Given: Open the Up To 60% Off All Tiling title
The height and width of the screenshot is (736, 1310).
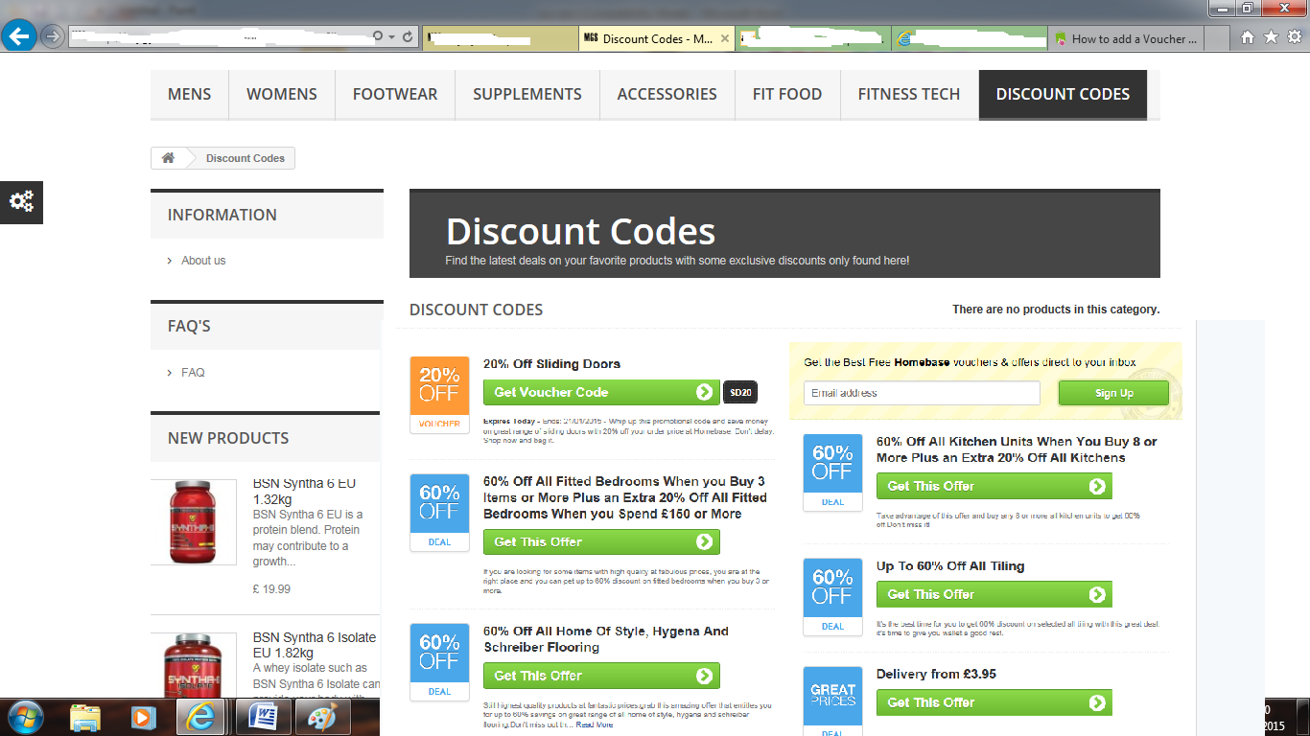Looking at the screenshot, I should [x=950, y=566].
